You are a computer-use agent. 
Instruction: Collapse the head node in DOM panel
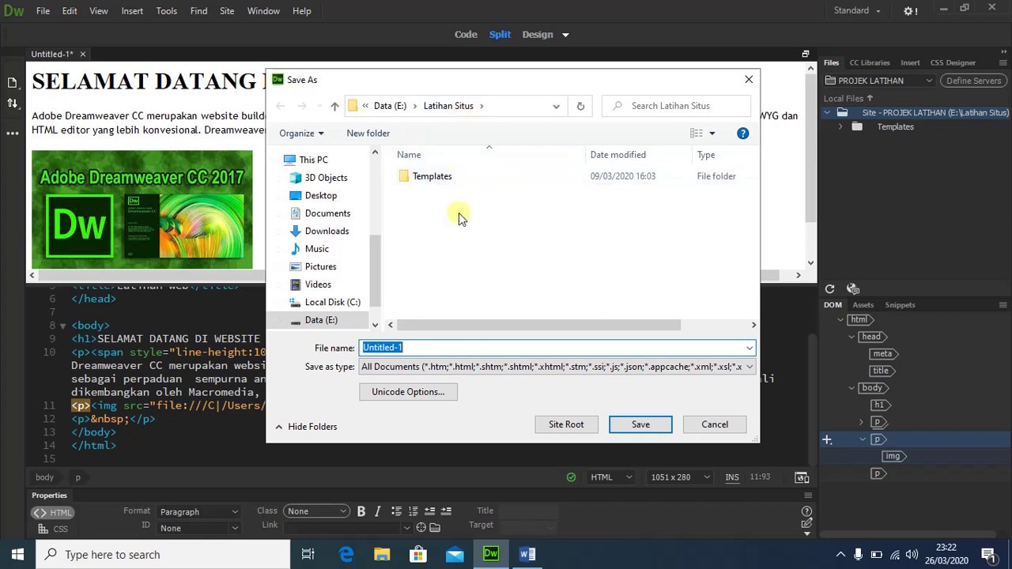point(852,337)
